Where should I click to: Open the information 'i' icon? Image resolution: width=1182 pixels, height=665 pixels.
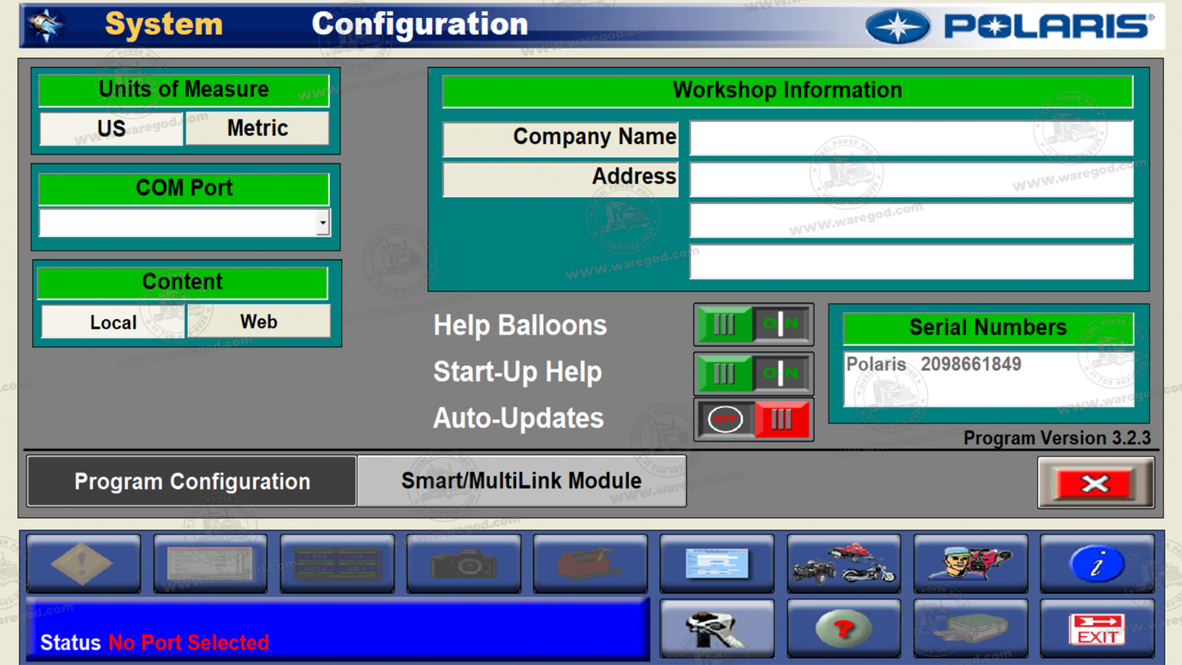tap(1096, 563)
